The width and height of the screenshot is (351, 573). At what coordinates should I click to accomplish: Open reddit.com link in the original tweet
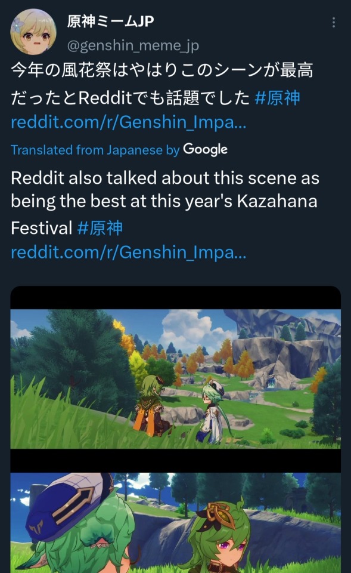click(129, 122)
